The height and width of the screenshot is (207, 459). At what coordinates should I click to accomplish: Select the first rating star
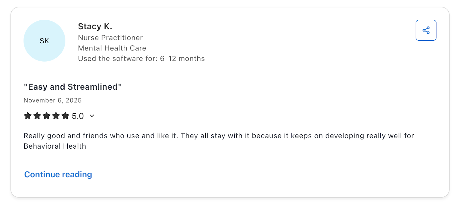point(28,116)
